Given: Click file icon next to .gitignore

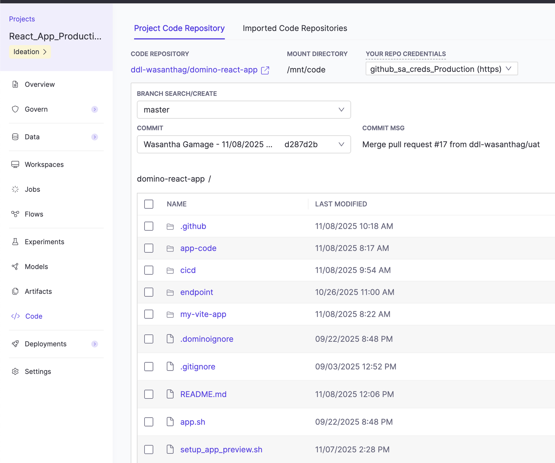Looking at the screenshot, I should pos(170,366).
